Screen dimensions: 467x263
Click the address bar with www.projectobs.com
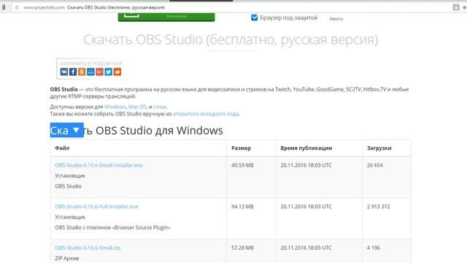pyautogui.click(x=232, y=7)
